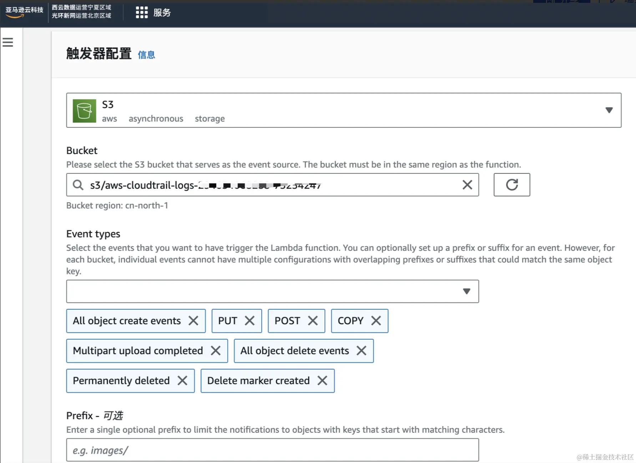Image resolution: width=636 pixels, height=463 pixels.
Task: Remove the COPY event tag
Action: (x=376, y=321)
